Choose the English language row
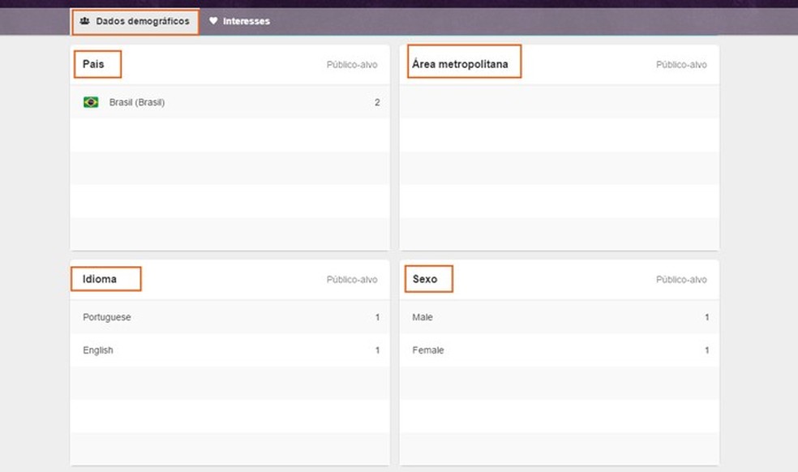This screenshot has height=472, width=798. coord(98,350)
